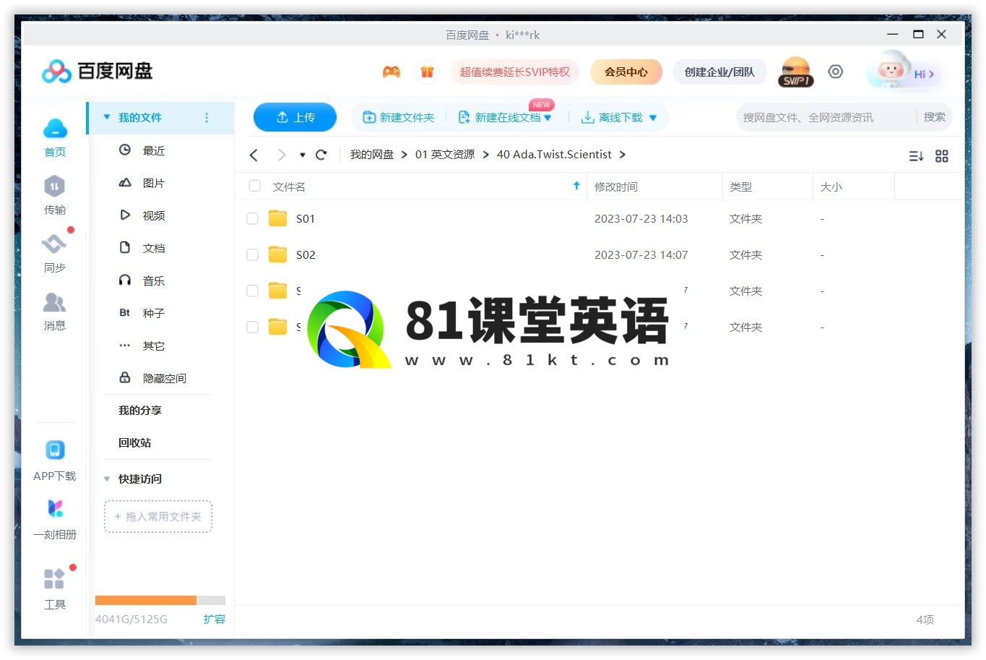Open the 消息 messages section

[55, 311]
